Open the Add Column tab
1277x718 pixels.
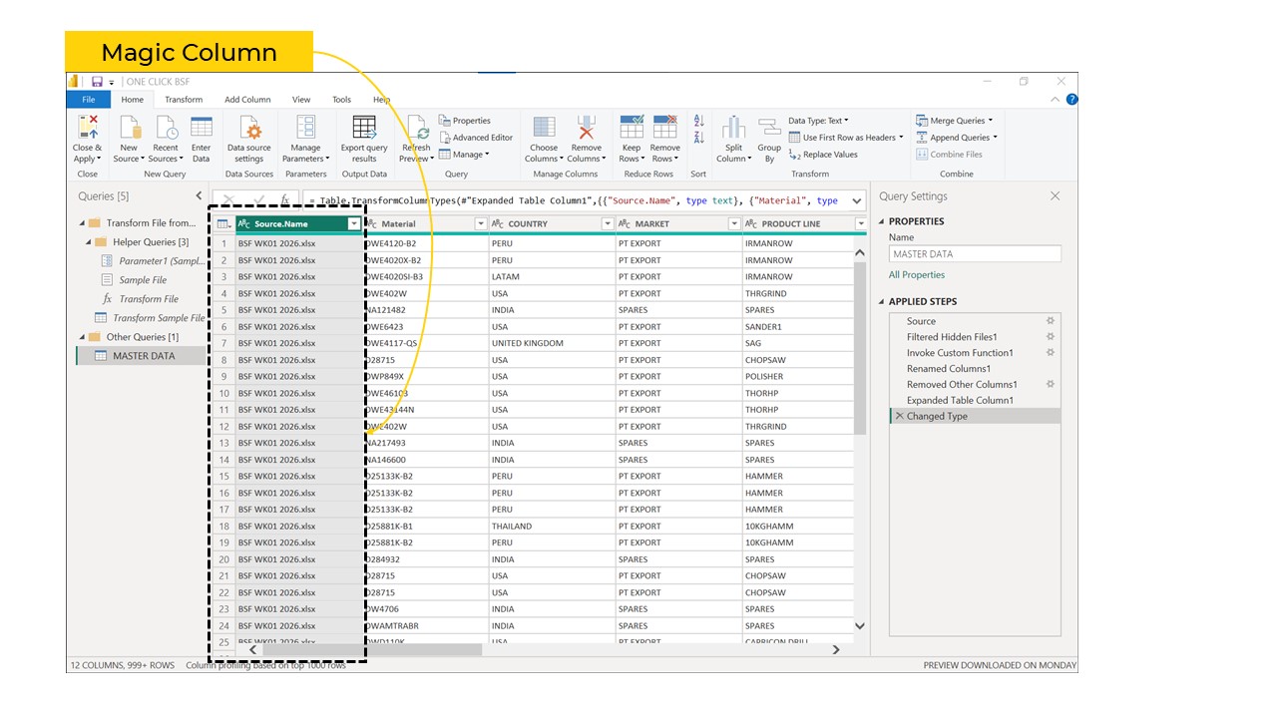[x=247, y=100]
